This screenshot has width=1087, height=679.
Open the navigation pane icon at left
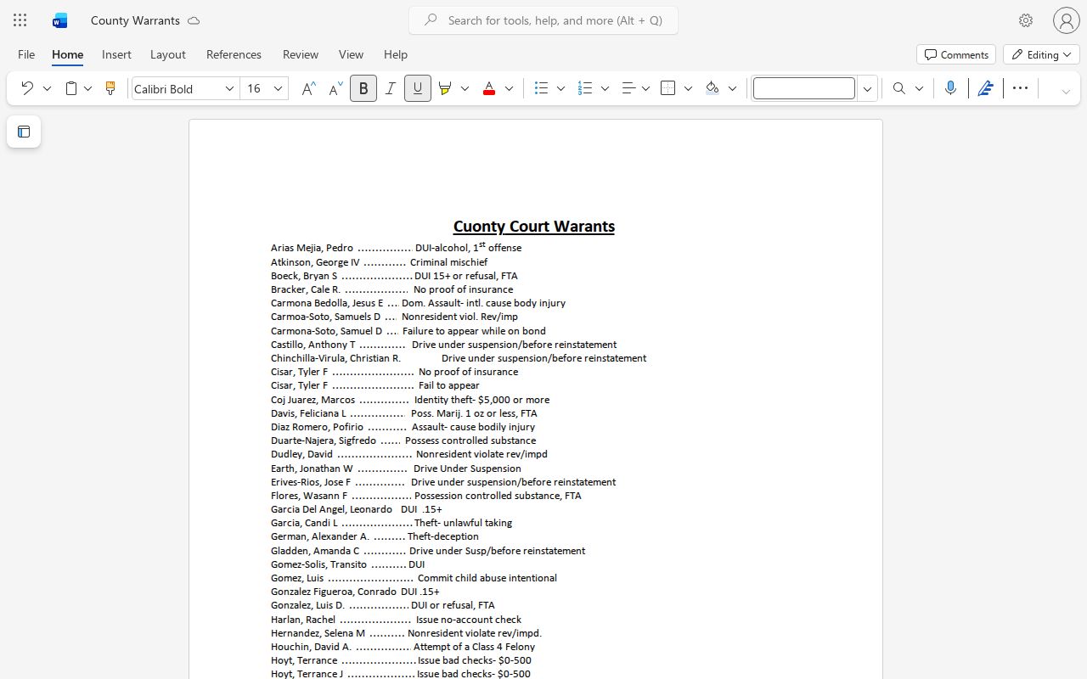pyautogui.click(x=24, y=132)
